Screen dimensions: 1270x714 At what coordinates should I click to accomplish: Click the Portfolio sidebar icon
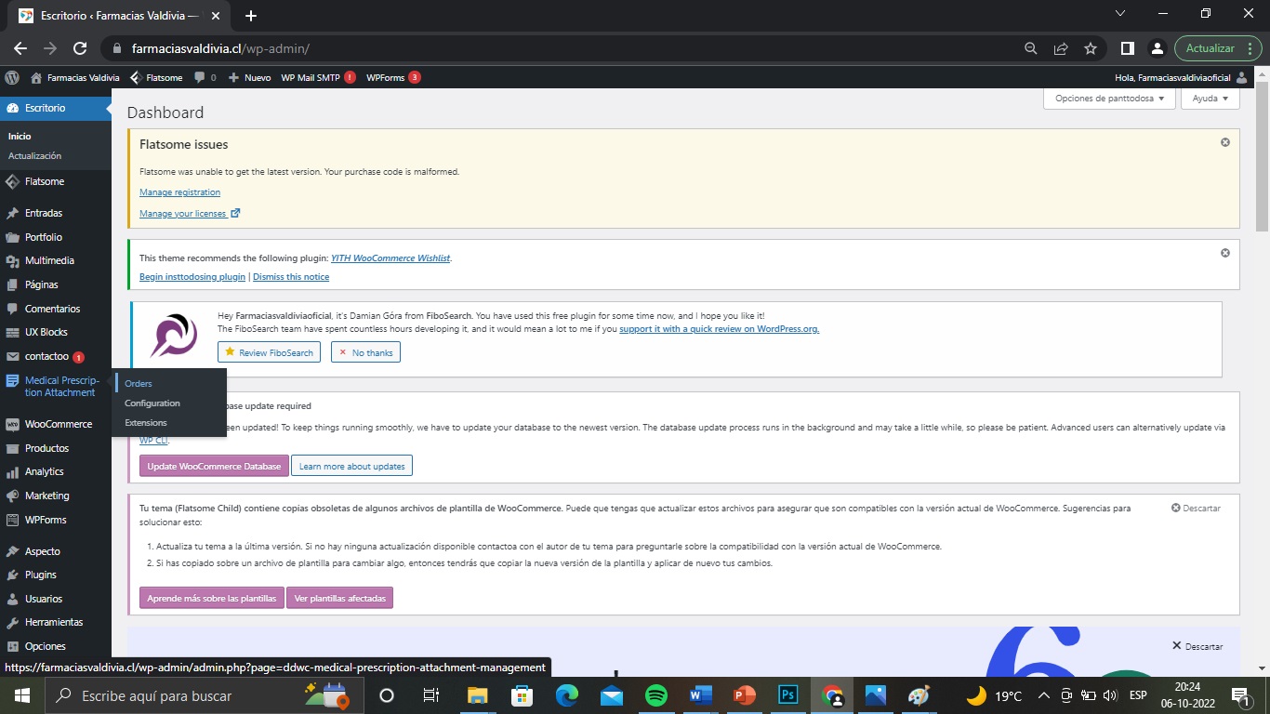pos(12,237)
